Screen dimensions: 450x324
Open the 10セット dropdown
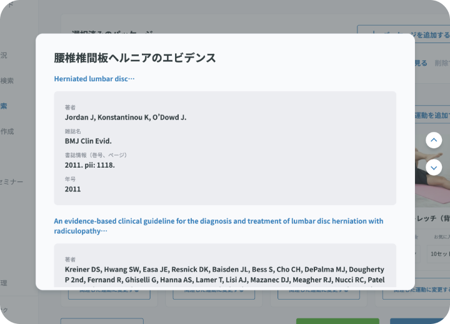click(x=439, y=255)
